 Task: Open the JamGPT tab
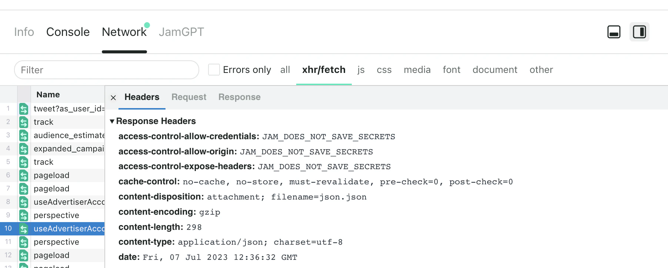pos(181,32)
